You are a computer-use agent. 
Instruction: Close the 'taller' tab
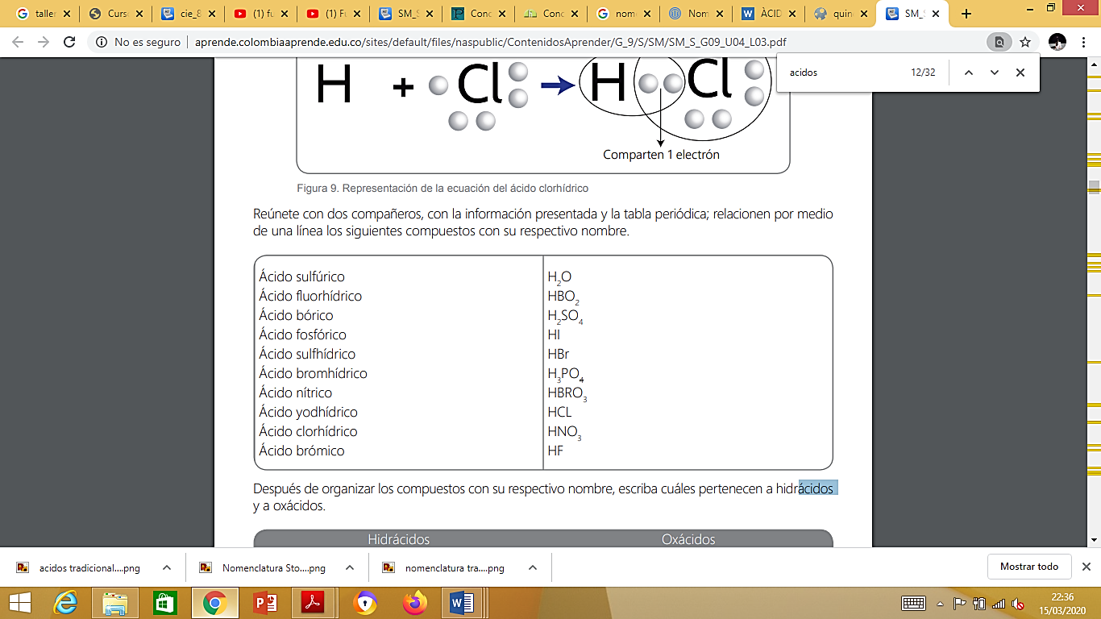tap(66, 14)
